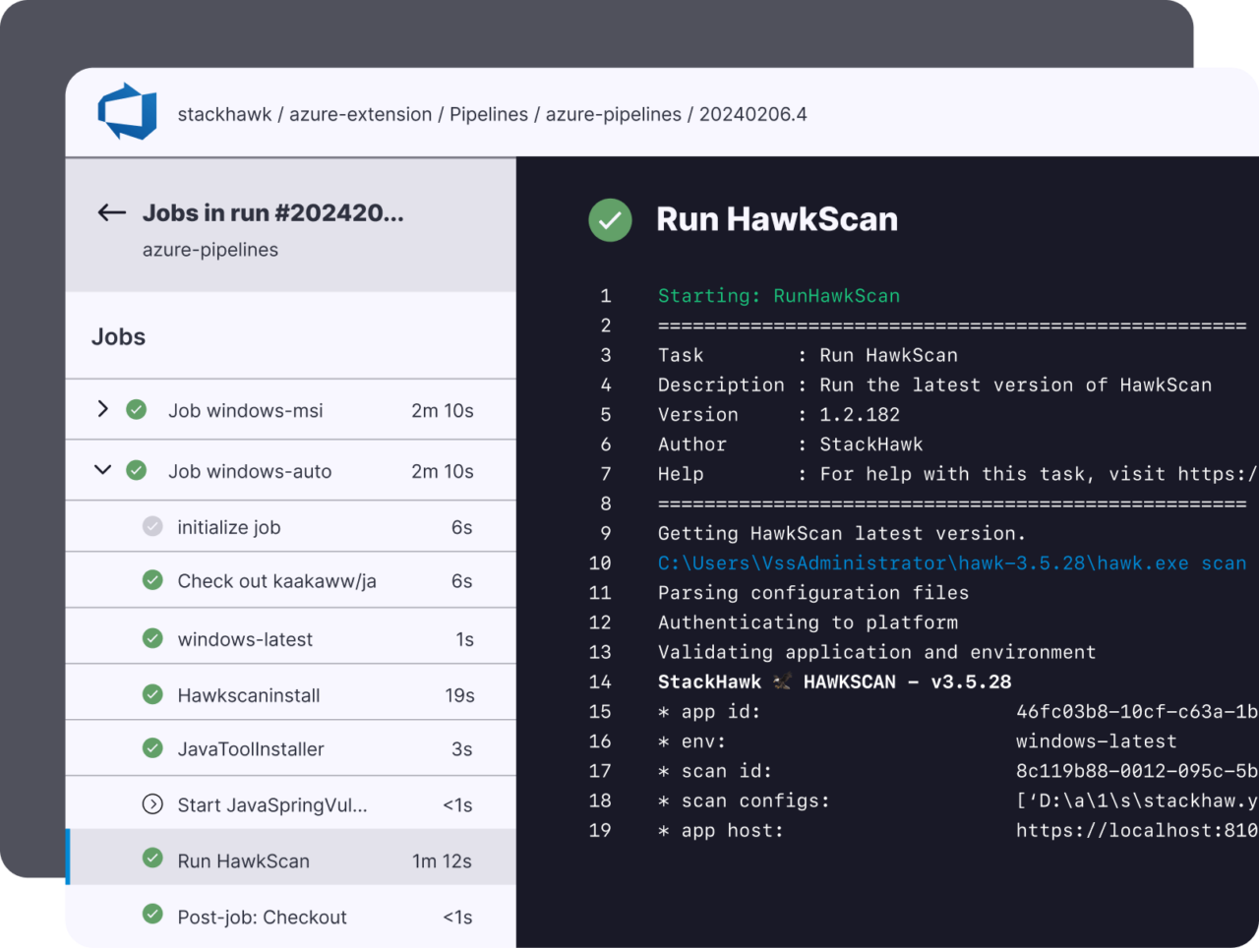Click log line Validating application and environment
The width and height of the screenshot is (1259, 948).
point(876,652)
